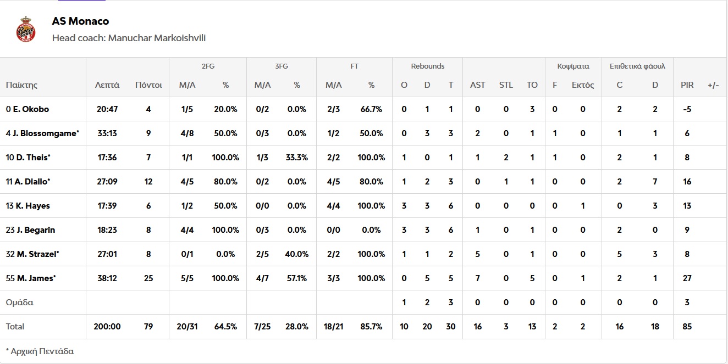Click the Παίκτης column header
This screenshot has width=728, height=364.
point(21,85)
